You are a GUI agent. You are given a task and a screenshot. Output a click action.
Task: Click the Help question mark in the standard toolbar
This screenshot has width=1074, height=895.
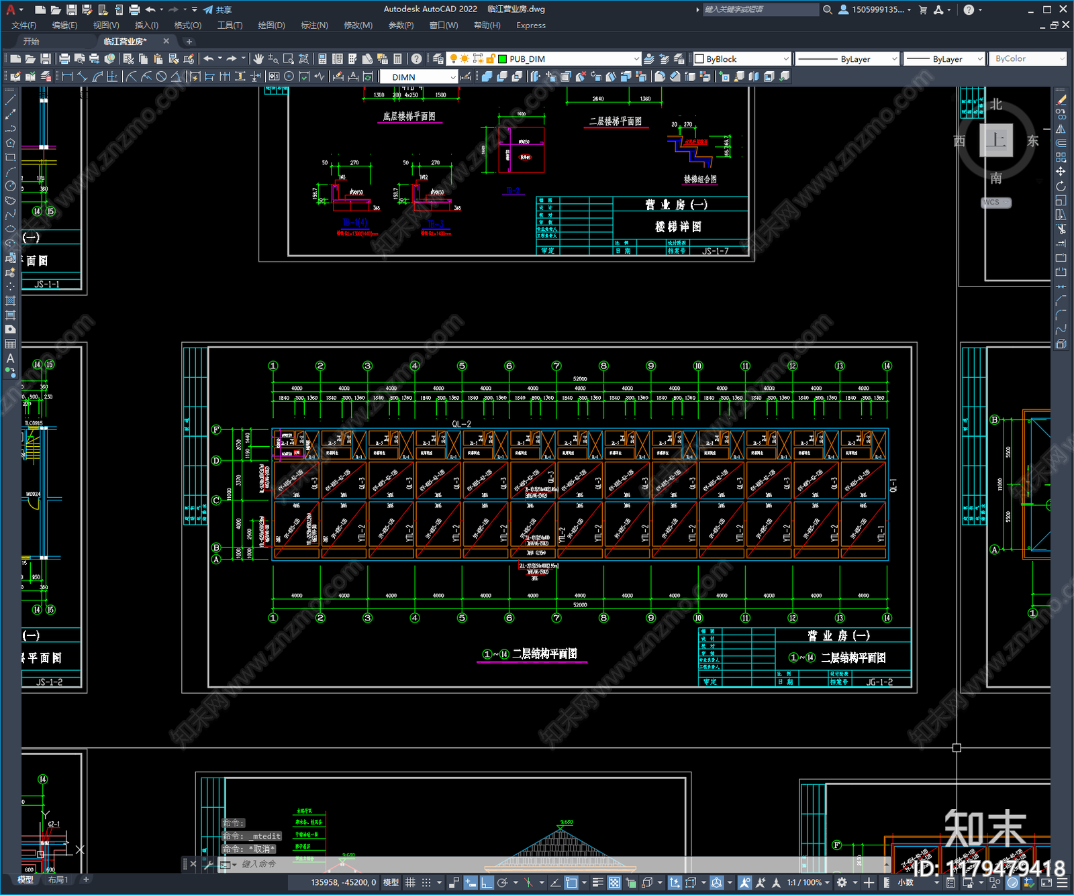pos(416,59)
